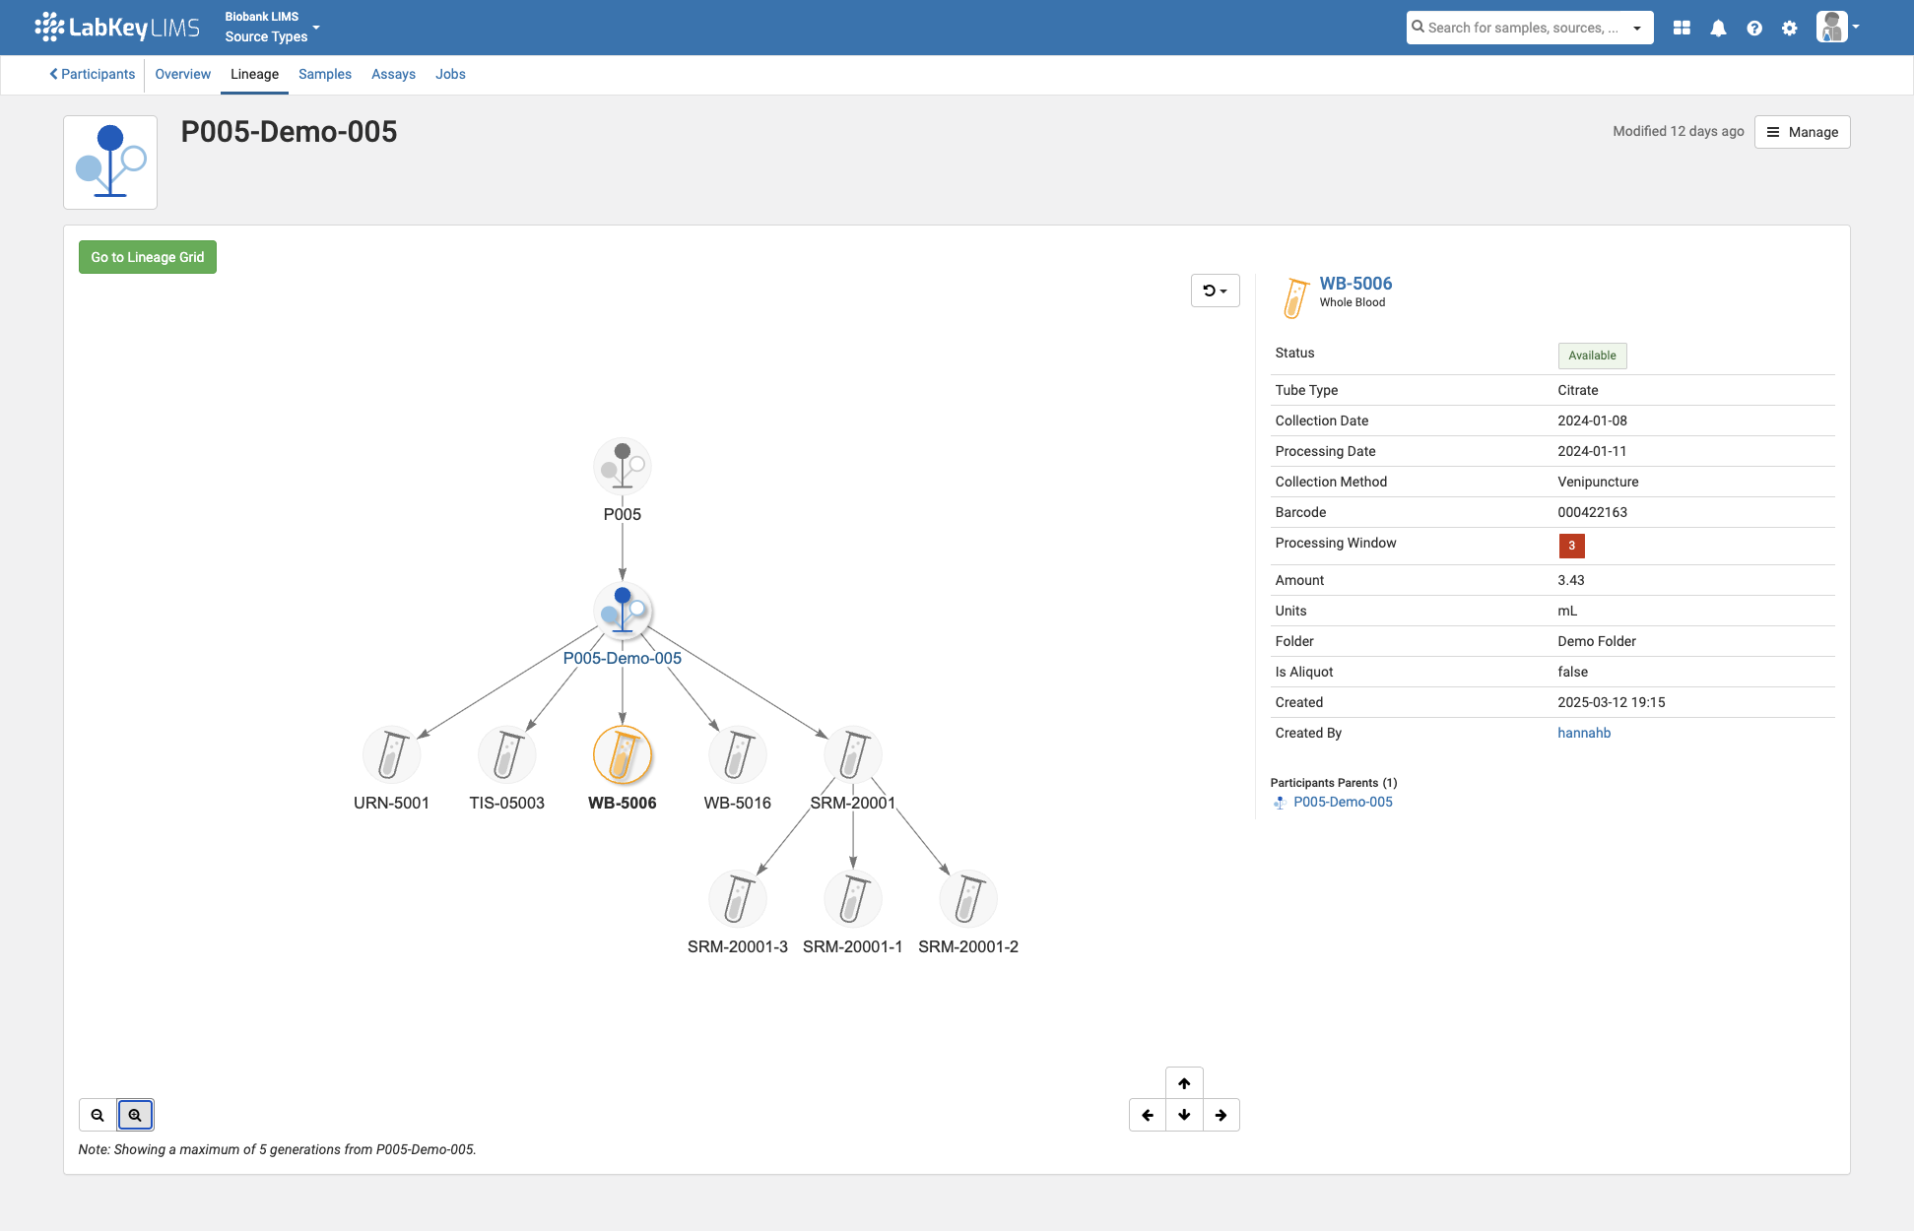Click the WB-5006 node label

point(623,803)
